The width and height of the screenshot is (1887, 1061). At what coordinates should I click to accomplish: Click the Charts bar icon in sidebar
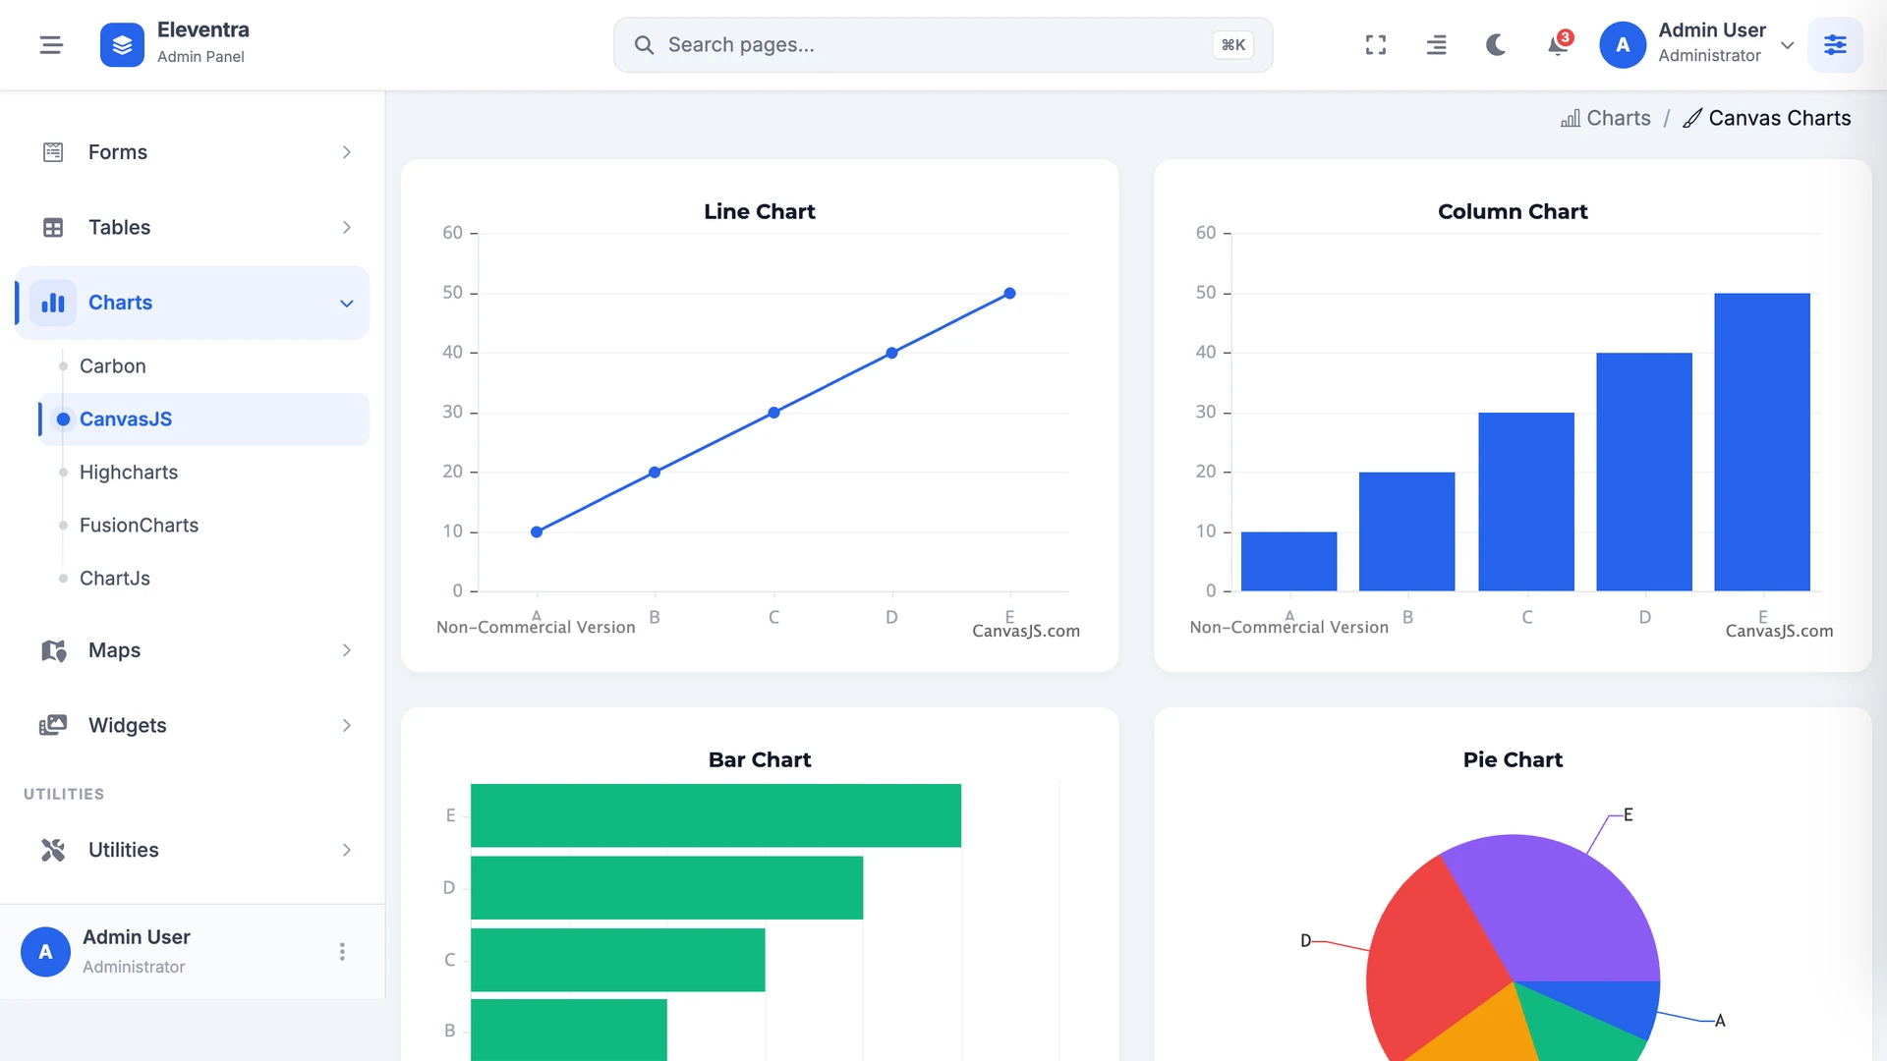coord(53,303)
